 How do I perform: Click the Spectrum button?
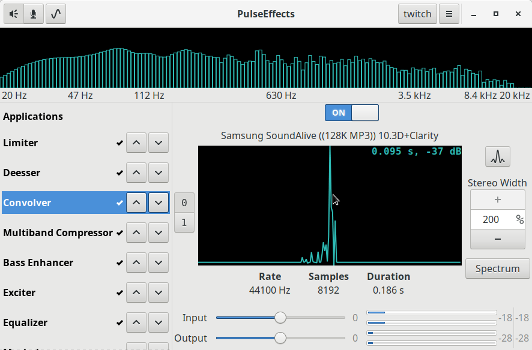497,268
